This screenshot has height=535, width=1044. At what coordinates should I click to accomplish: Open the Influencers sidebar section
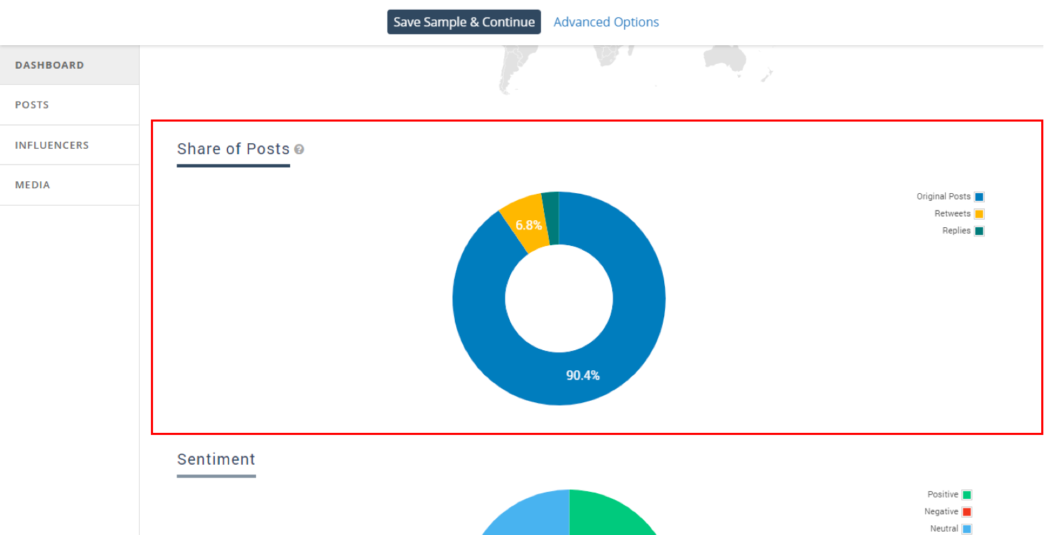(x=70, y=145)
